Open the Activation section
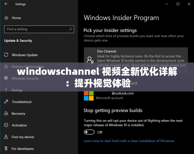 click(x=19, y=125)
